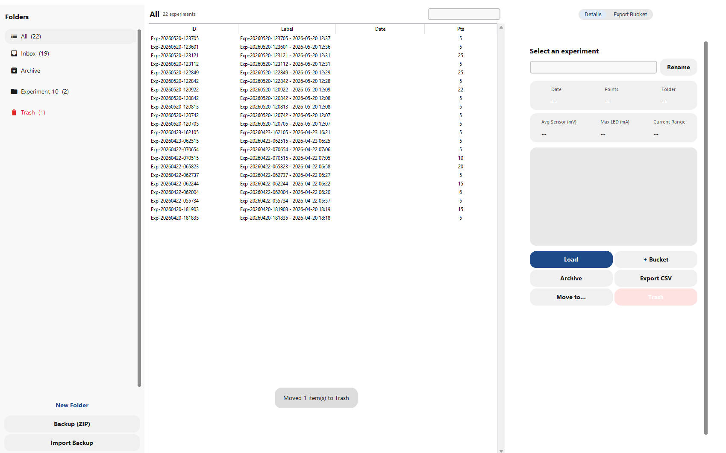Select row Exp-20260422-055734

(x=323, y=201)
